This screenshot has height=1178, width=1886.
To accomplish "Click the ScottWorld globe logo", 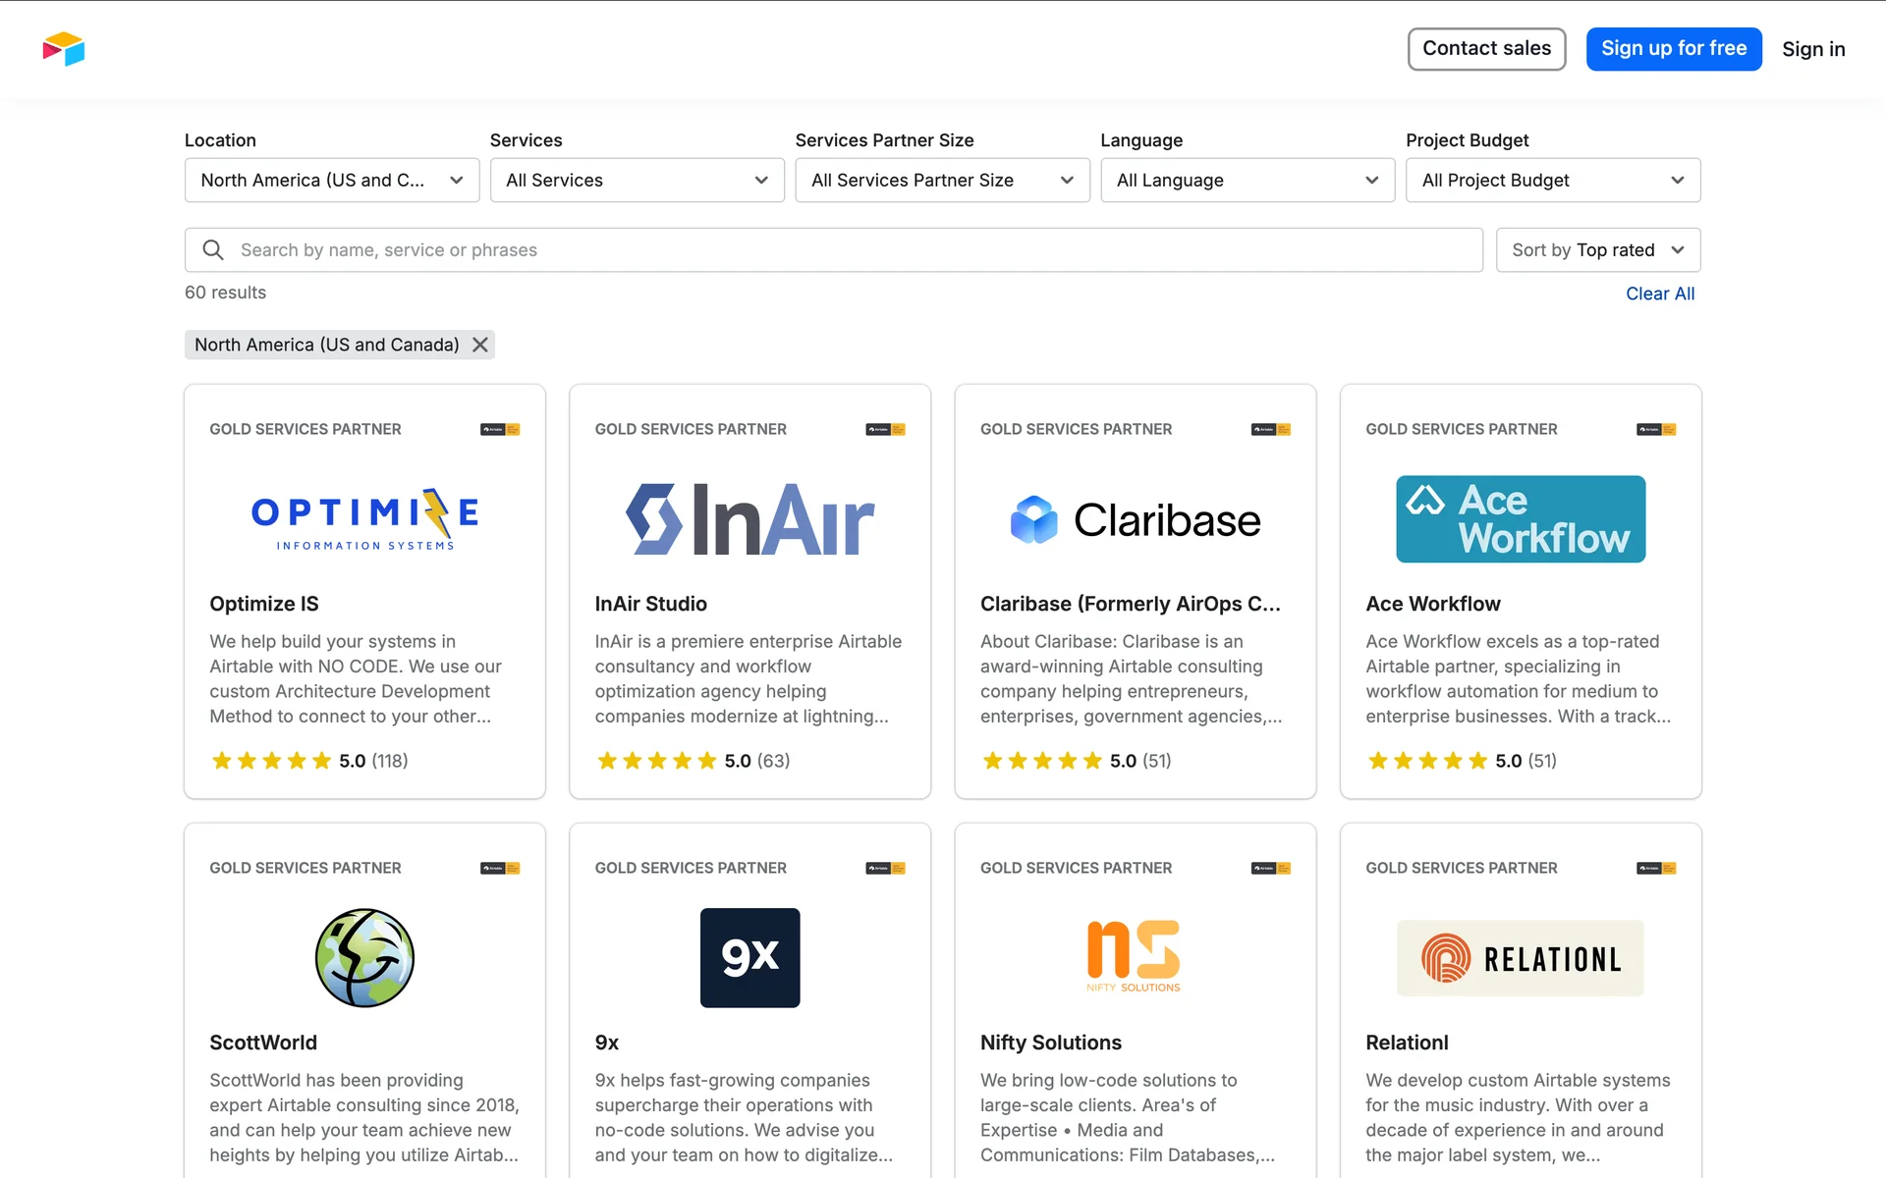I will tap(364, 957).
